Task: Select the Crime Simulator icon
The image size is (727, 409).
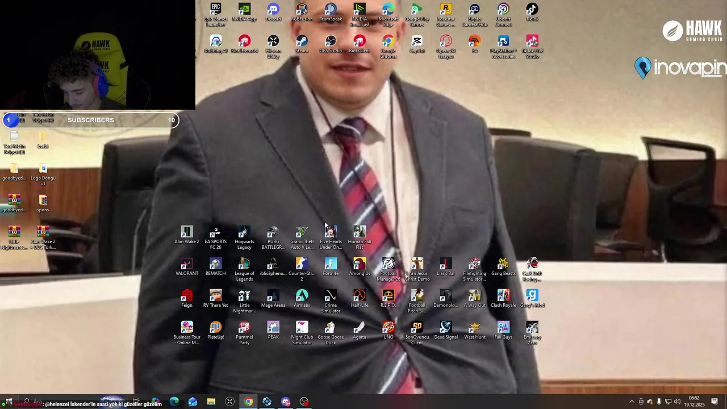Action: coord(331,301)
